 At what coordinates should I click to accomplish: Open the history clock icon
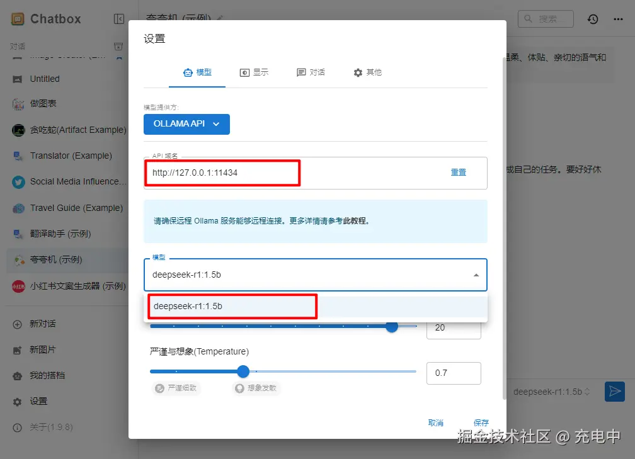pyautogui.click(x=593, y=19)
